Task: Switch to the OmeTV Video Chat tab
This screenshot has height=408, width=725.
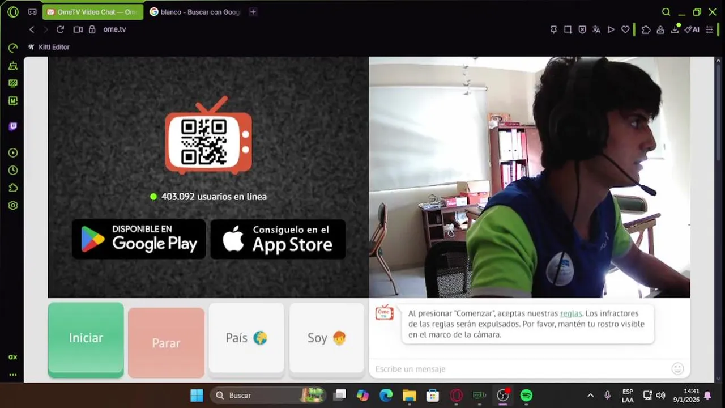Action: click(92, 12)
